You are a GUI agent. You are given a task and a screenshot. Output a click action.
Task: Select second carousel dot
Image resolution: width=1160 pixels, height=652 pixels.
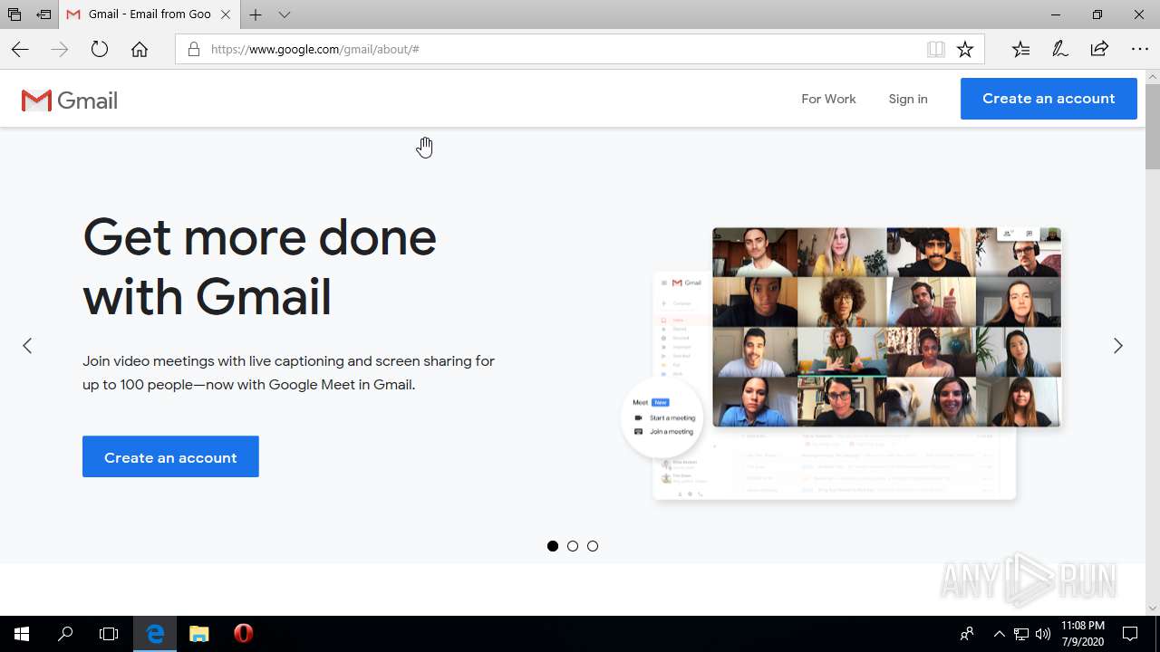pos(573,546)
